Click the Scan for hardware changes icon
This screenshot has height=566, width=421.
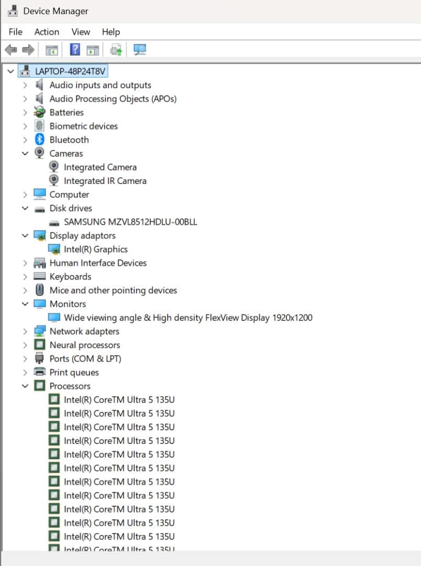(x=139, y=50)
